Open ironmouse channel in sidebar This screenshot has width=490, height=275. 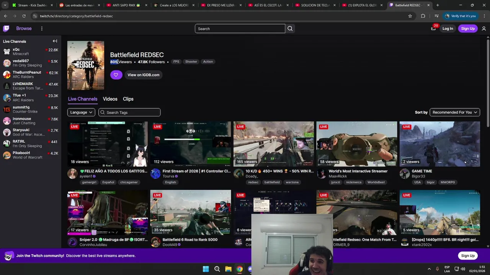31,121
